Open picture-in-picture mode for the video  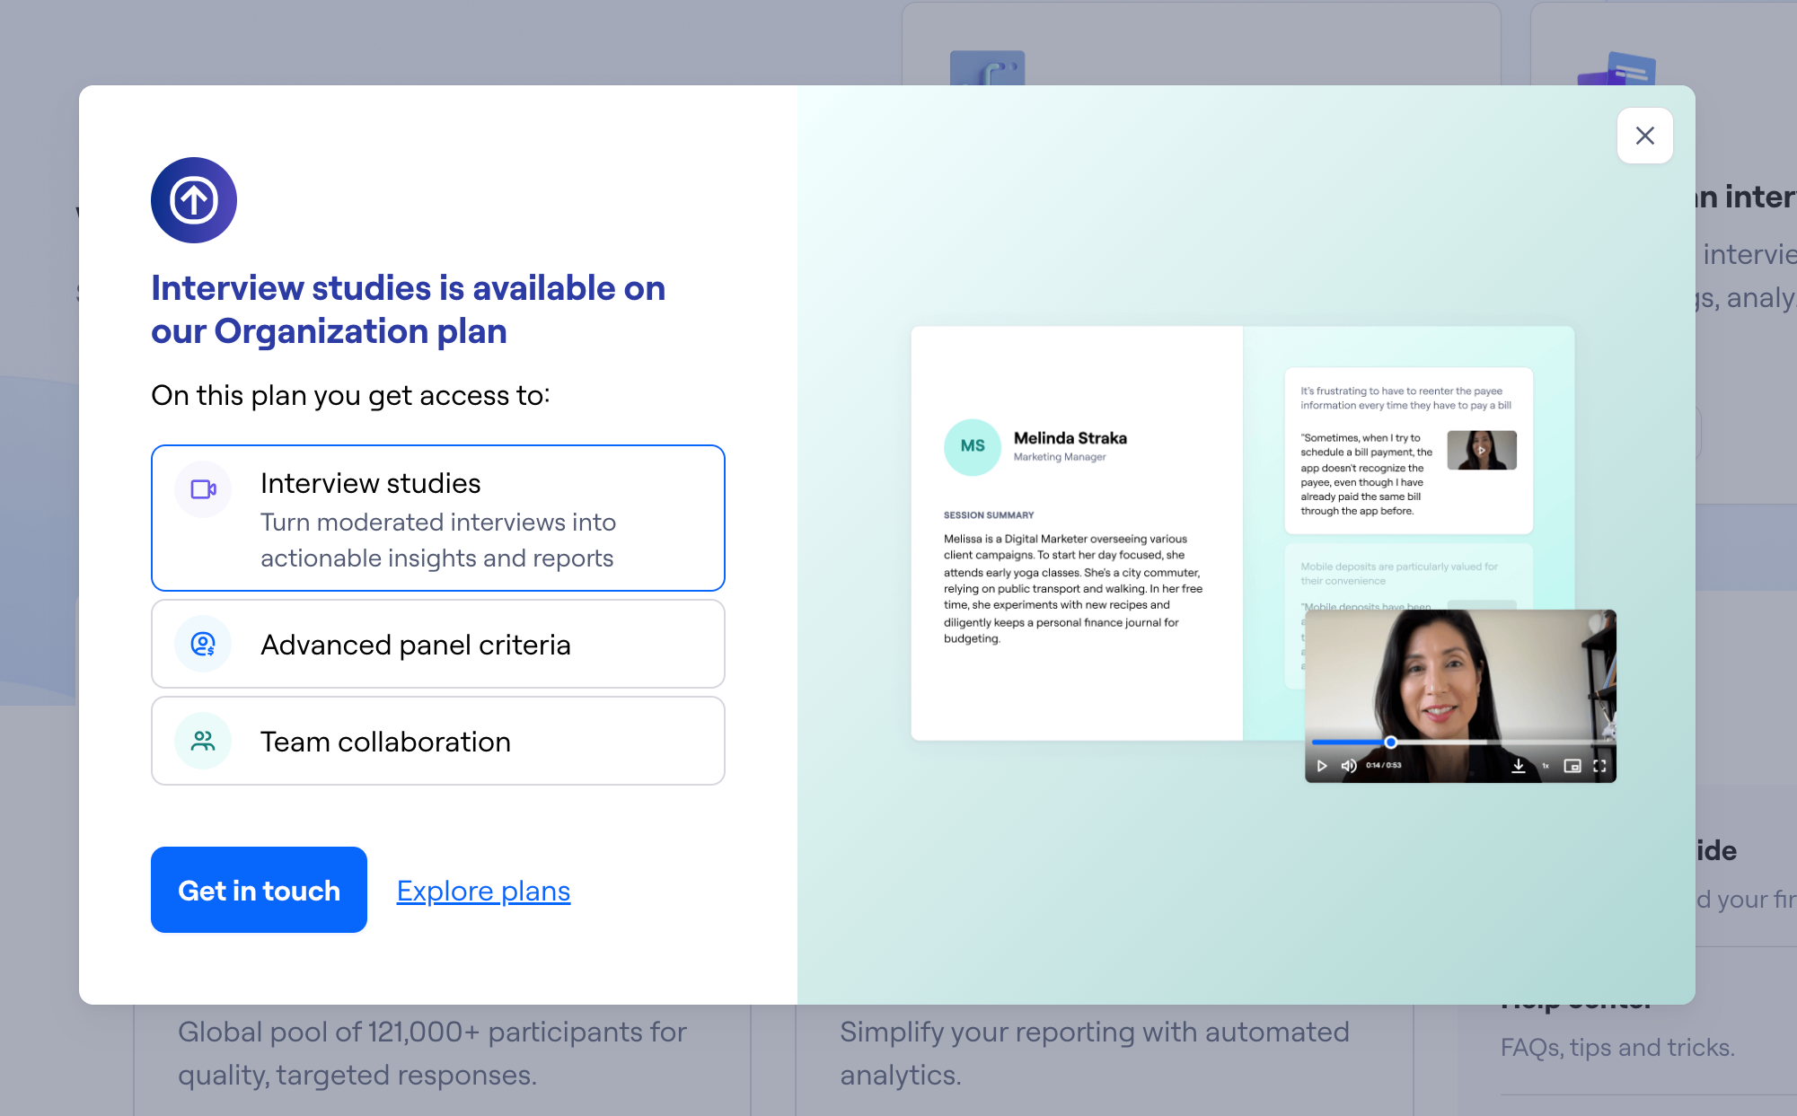1572,766
